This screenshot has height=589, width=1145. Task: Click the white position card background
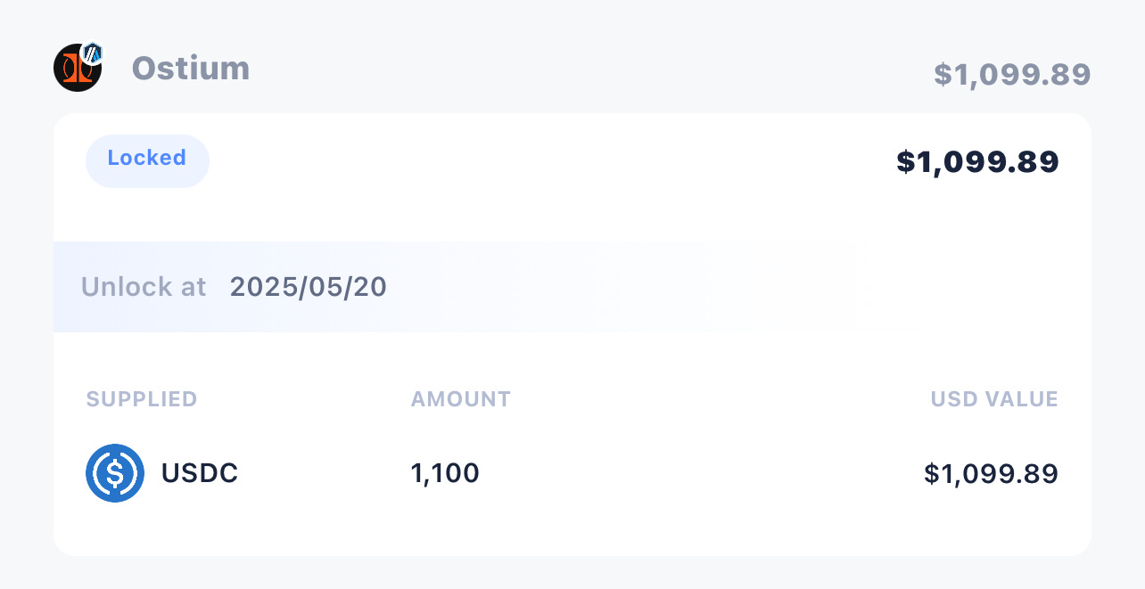(572, 334)
